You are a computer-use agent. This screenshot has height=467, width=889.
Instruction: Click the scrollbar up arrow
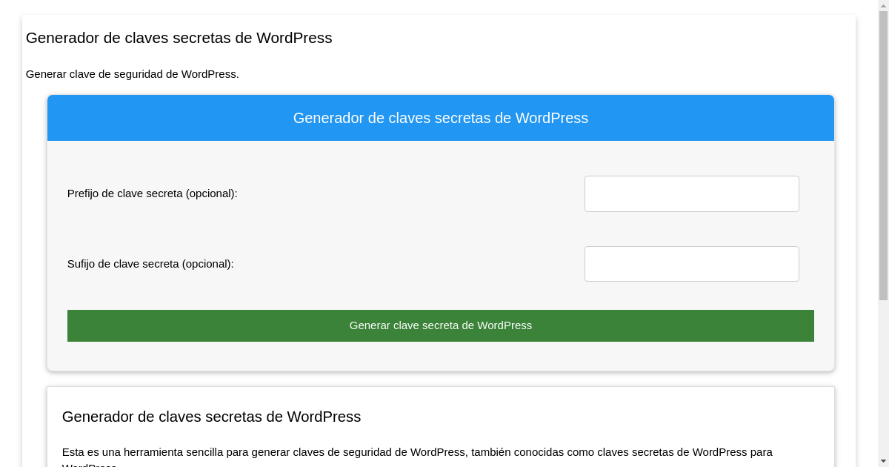[x=883, y=6]
